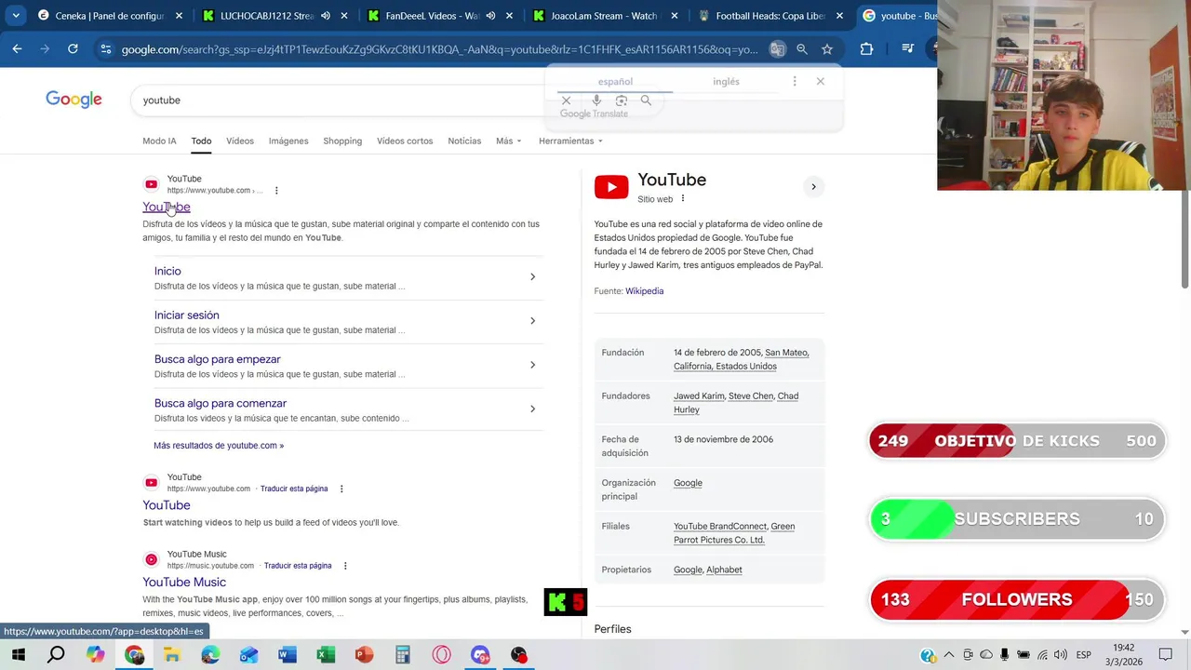Open site information icon in address bar
Image resolution: width=1191 pixels, height=670 pixels.
tap(106, 48)
